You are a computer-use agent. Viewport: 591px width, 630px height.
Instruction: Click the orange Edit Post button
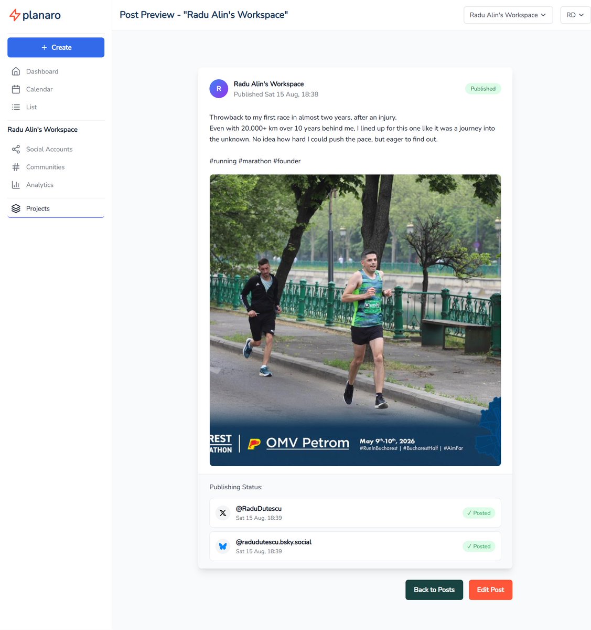[490, 590]
